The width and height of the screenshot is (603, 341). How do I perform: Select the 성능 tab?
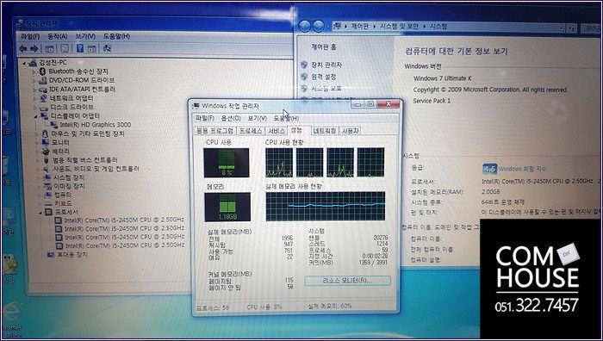tap(298, 130)
